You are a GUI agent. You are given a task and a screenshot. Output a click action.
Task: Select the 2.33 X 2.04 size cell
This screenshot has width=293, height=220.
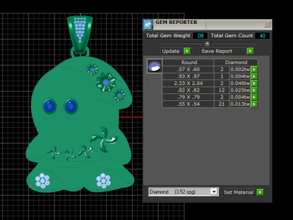click(188, 83)
